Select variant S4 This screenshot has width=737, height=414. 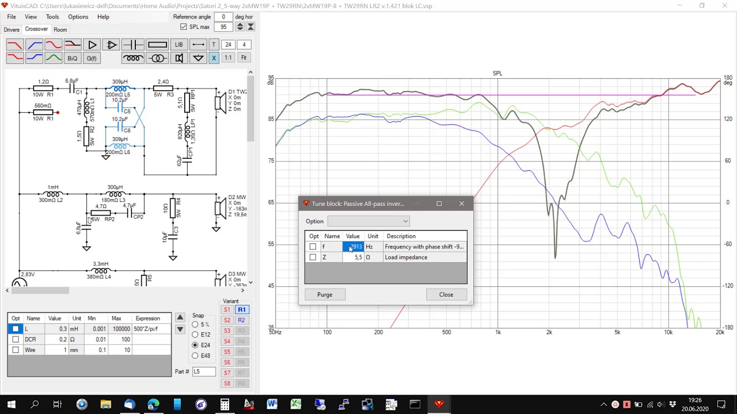(x=227, y=342)
